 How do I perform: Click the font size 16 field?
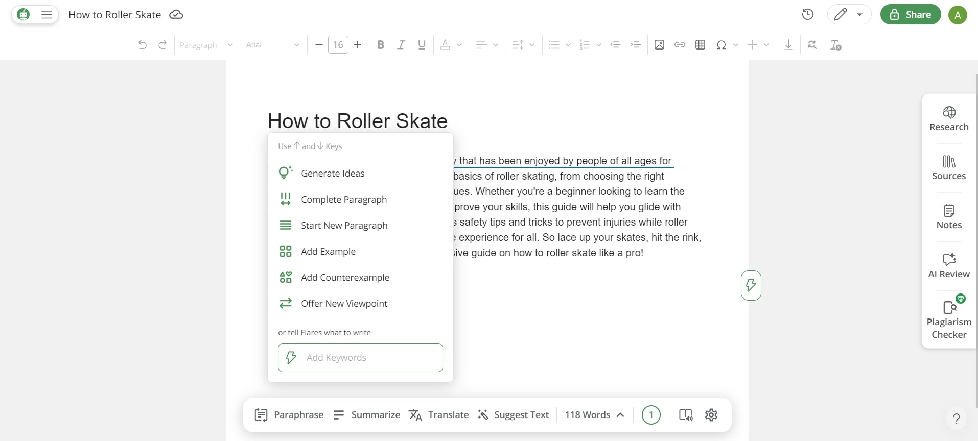338,45
